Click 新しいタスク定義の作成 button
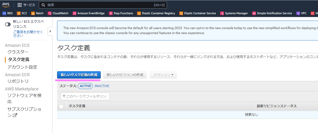 [x=79, y=75]
